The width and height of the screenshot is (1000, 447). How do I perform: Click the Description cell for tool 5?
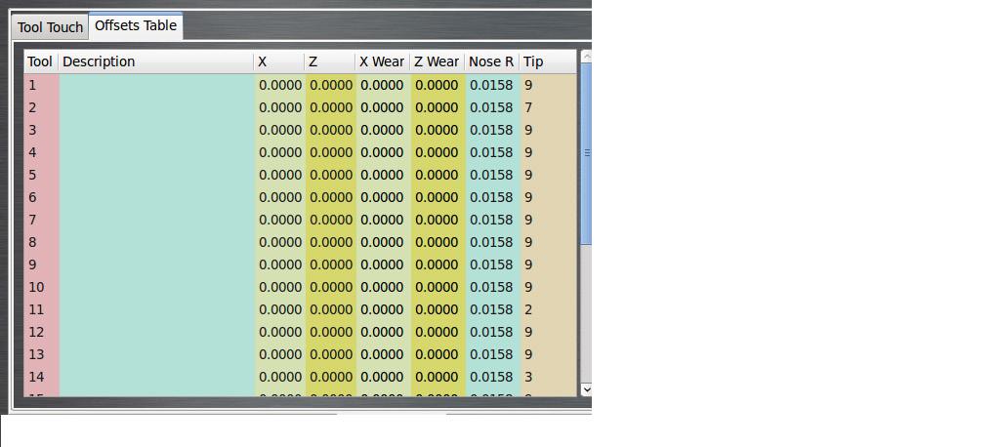click(x=156, y=175)
